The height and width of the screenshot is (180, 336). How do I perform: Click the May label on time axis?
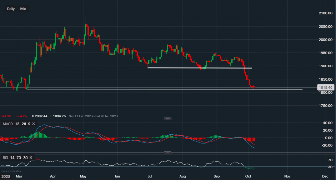(x=84, y=176)
